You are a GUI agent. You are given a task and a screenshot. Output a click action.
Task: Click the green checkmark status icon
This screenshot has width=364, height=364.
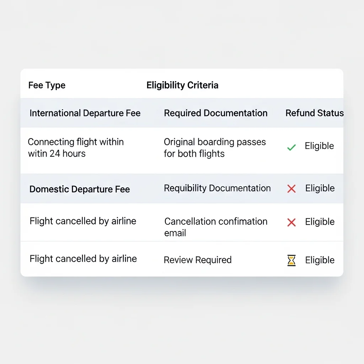coord(291,147)
